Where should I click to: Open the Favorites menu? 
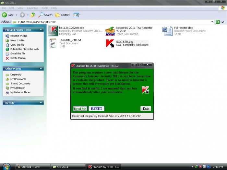pos(32,8)
